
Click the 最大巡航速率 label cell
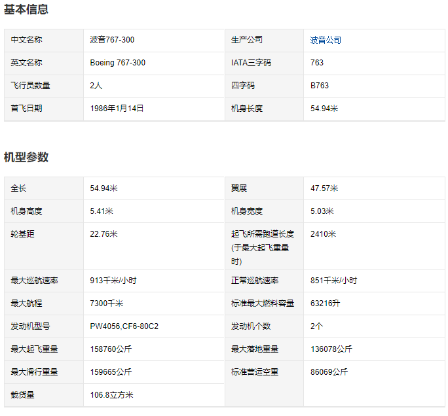[x=44, y=281]
